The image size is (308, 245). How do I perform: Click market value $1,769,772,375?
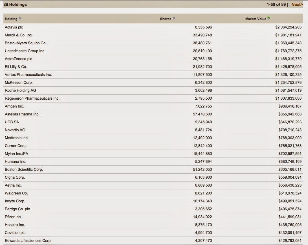[288, 51]
